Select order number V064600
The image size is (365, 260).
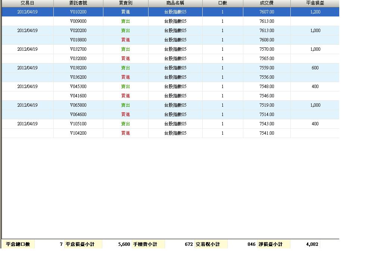click(78, 114)
